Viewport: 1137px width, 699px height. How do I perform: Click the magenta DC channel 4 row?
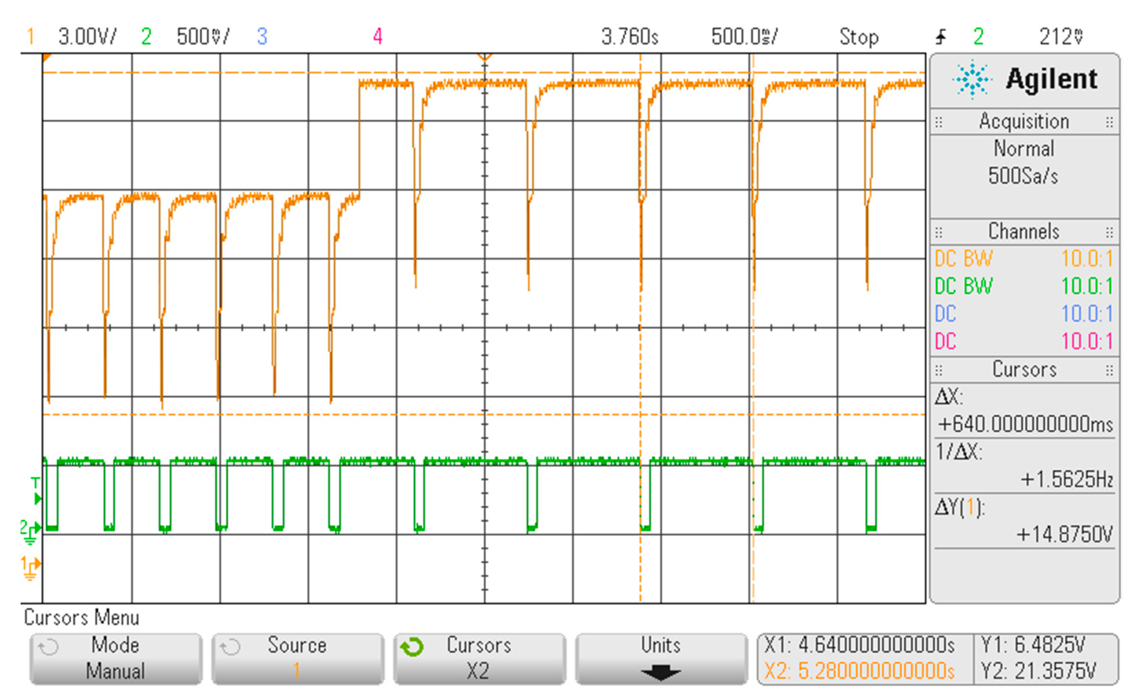[x=1024, y=342]
